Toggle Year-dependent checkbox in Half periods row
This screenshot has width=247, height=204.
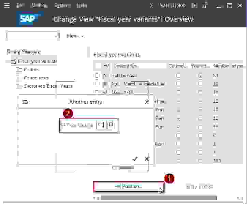[200, 75]
